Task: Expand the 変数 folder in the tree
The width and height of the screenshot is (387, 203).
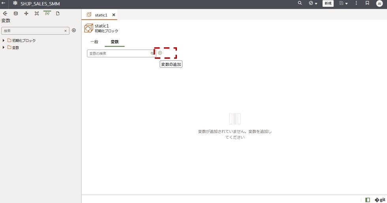Action: (4, 47)
